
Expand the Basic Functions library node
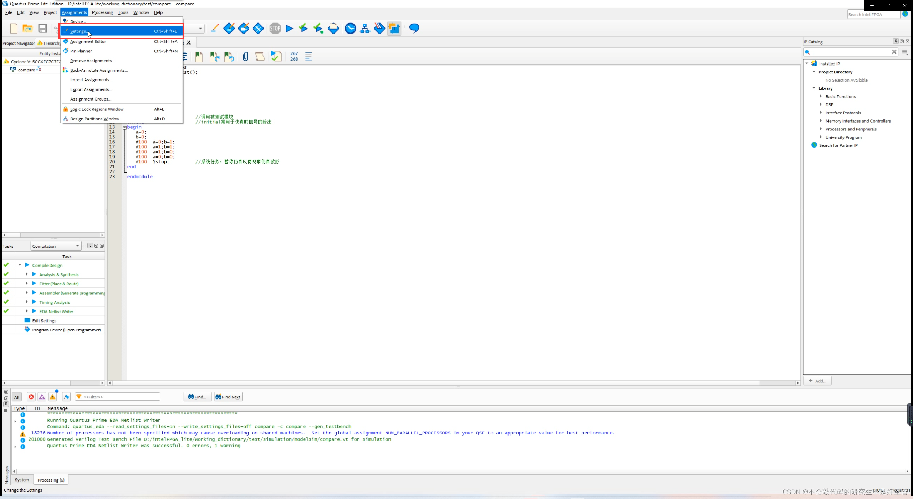pyautogui.click(x=821, y=96)
